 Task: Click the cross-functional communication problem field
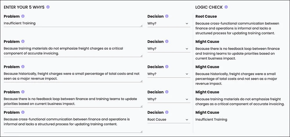pyautogui.click(x=72, y=123)
